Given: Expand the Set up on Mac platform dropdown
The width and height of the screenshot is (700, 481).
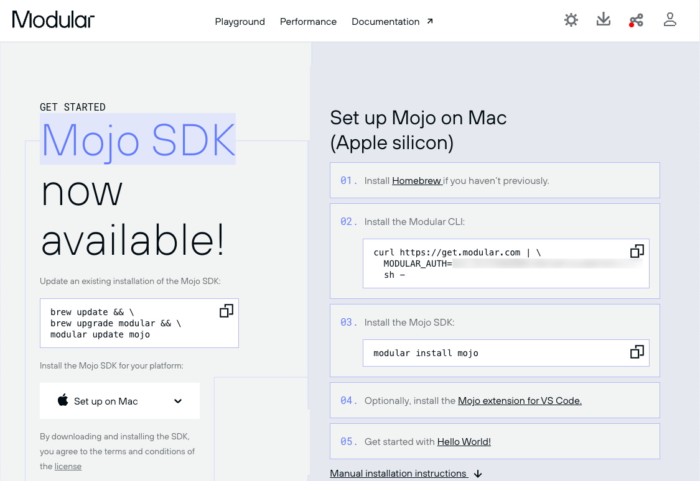Looking at the screenshot, I should (119, 401).
